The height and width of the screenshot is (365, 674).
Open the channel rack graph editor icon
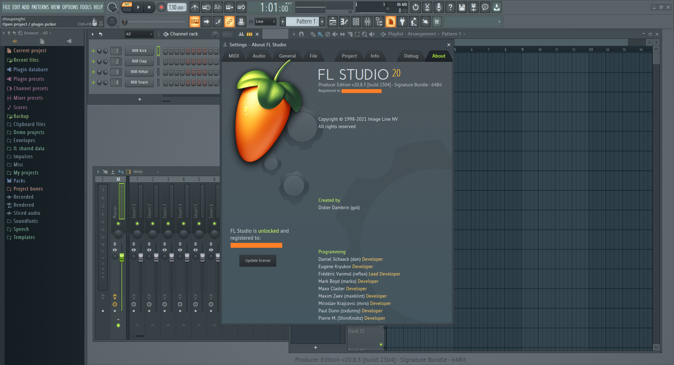(241, 34)
